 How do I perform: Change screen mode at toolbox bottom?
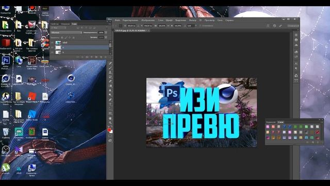110,141
